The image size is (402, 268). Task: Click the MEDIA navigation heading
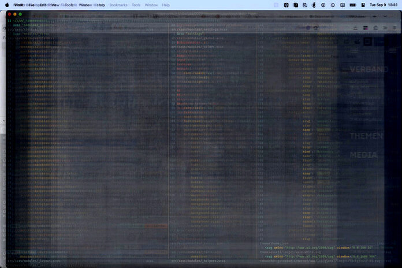coord(364,155)
